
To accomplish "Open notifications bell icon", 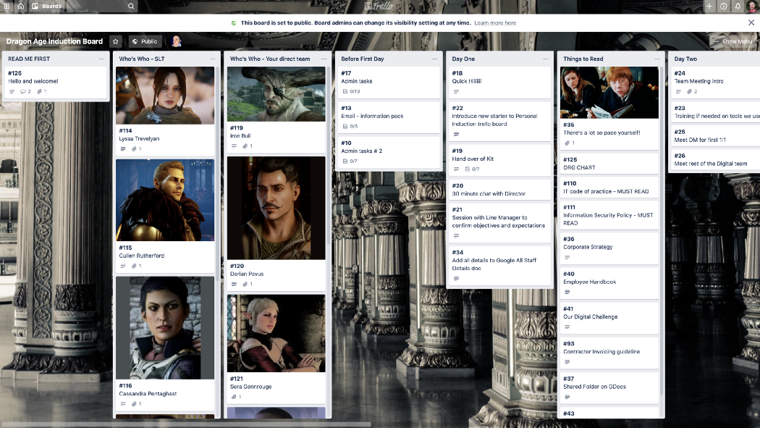I will [738, 6].
